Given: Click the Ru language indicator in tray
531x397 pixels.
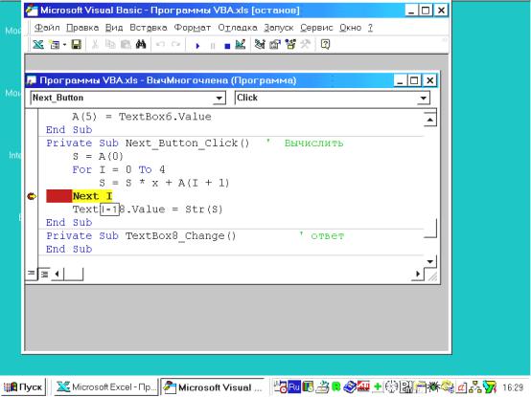Looking at the screenshot, I should pos(293,386).
